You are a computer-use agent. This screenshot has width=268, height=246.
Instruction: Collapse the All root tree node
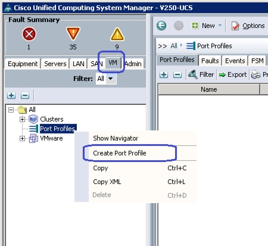[11, 110]
